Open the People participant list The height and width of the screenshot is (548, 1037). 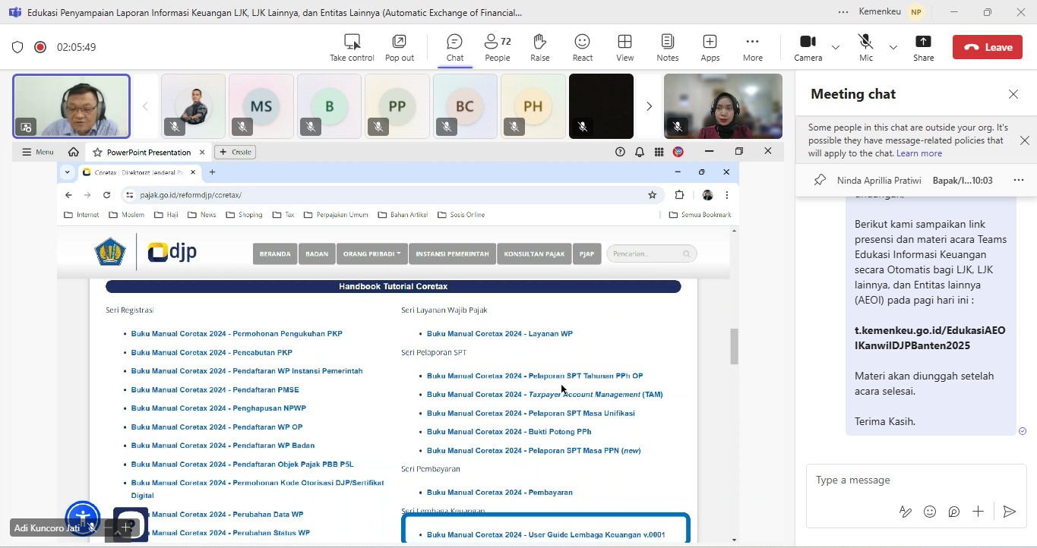(498, 47)
